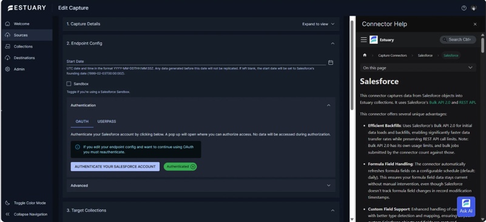Click the Edit Capture page title
The height and width of the screenshot is (222, 486).
[73, 8]
